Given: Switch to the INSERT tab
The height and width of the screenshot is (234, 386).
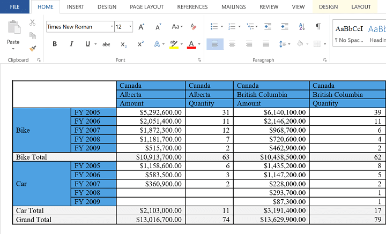Looking at the screenshot, I should [x=76, y=7].
